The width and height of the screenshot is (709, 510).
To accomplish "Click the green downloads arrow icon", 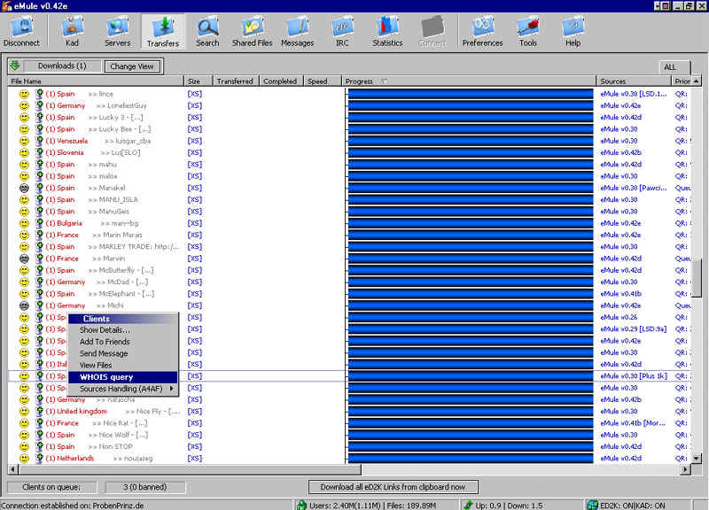I will (15, 66).
